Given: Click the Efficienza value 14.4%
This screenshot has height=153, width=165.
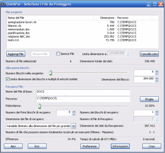Looking at the screenshot, I should (72, 139).
